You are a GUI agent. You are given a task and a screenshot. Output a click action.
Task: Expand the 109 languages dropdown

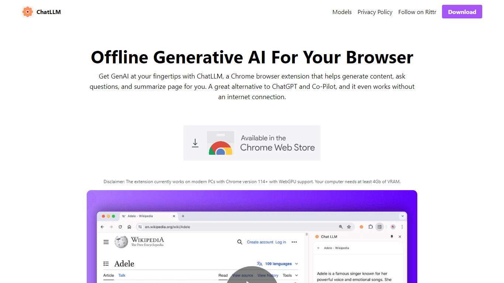click(277, 264)
